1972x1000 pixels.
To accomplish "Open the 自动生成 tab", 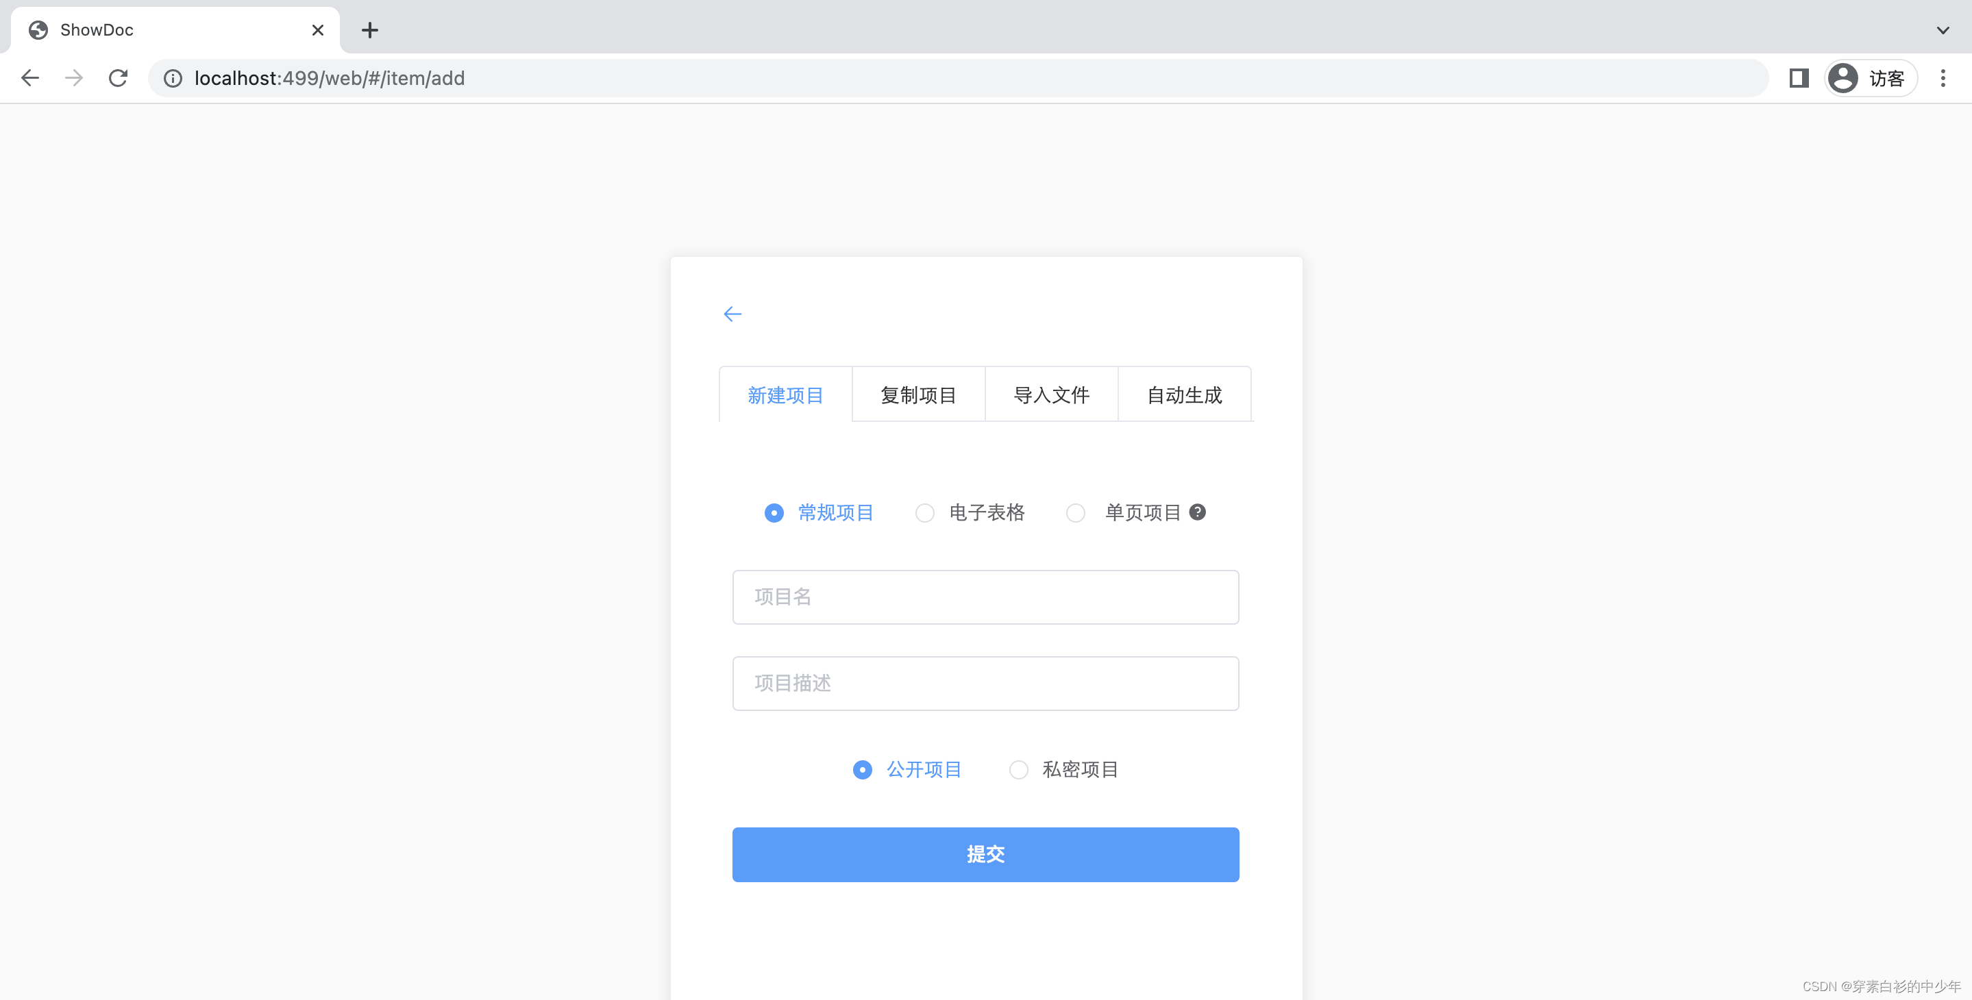I will (1183, 394).
